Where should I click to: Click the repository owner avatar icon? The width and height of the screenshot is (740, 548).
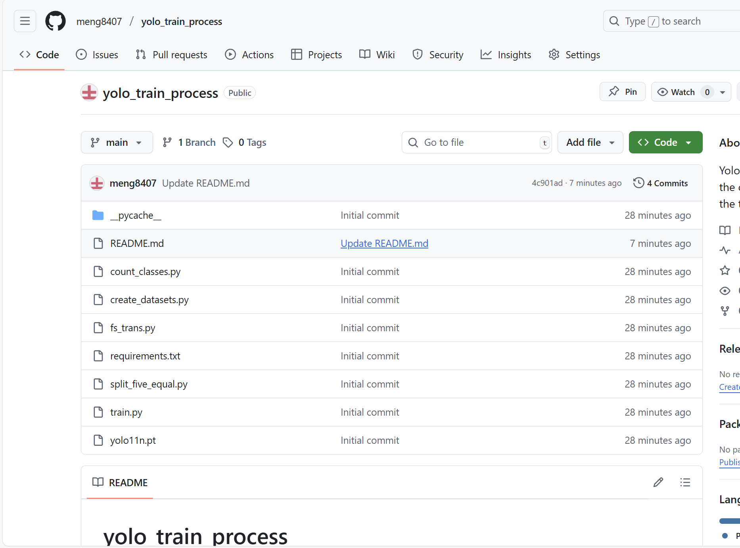pos(89,93)
